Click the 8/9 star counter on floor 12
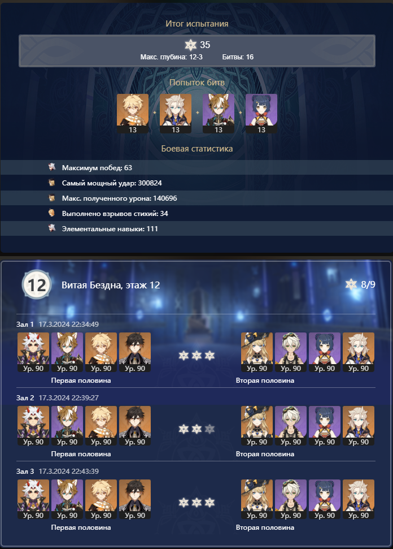393x549 pixels. click(360, 284)
